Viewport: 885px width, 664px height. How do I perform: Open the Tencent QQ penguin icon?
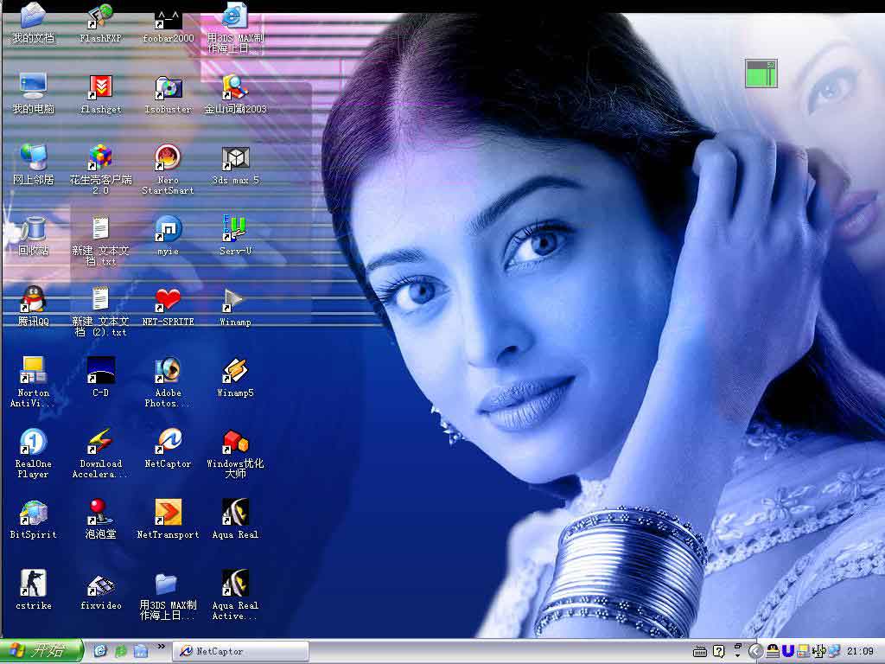coord(33,299)
